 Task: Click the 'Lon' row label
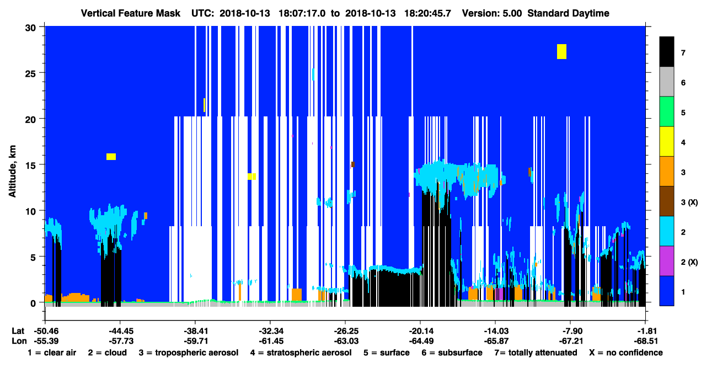[18, 341]
